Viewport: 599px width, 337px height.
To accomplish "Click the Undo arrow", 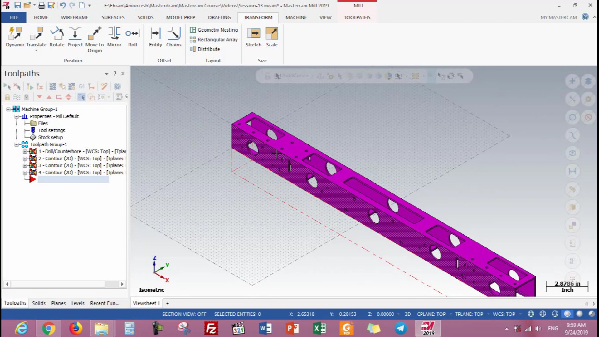I will click(x=62, y=5).
